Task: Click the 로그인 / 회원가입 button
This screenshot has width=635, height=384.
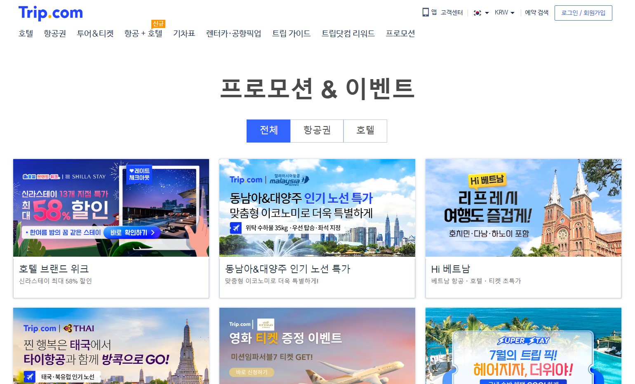Action: coord(583,13)
